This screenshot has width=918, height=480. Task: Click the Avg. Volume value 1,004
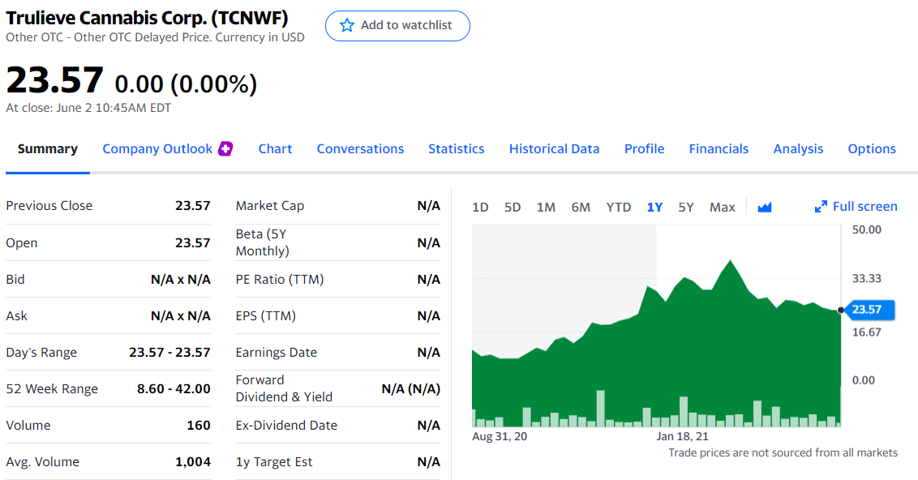[193, 462]
